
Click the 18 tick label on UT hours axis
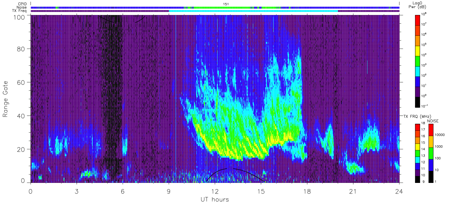pos(307,191)
